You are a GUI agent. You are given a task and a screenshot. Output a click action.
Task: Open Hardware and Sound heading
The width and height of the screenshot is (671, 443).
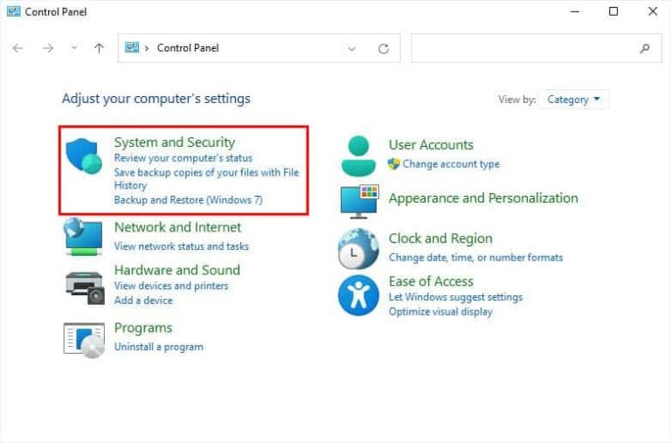point(177,270)
